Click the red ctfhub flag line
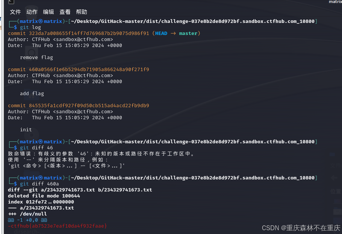The height and width of the screenshot is (234, 342). pos(58,226)
